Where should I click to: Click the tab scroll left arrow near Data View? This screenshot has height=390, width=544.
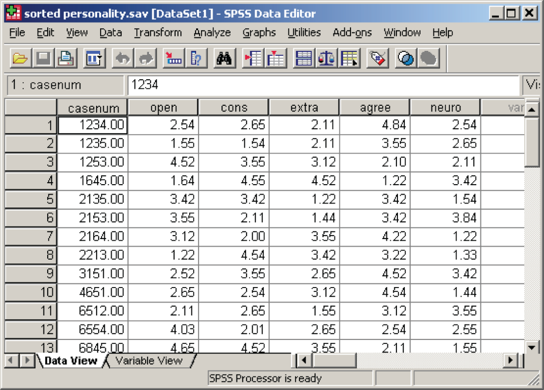pyautogui.click(x=11, y=360)
